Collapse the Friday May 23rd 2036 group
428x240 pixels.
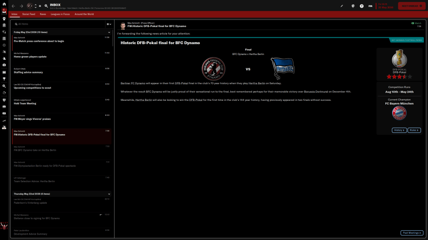[x=109, y=32]
